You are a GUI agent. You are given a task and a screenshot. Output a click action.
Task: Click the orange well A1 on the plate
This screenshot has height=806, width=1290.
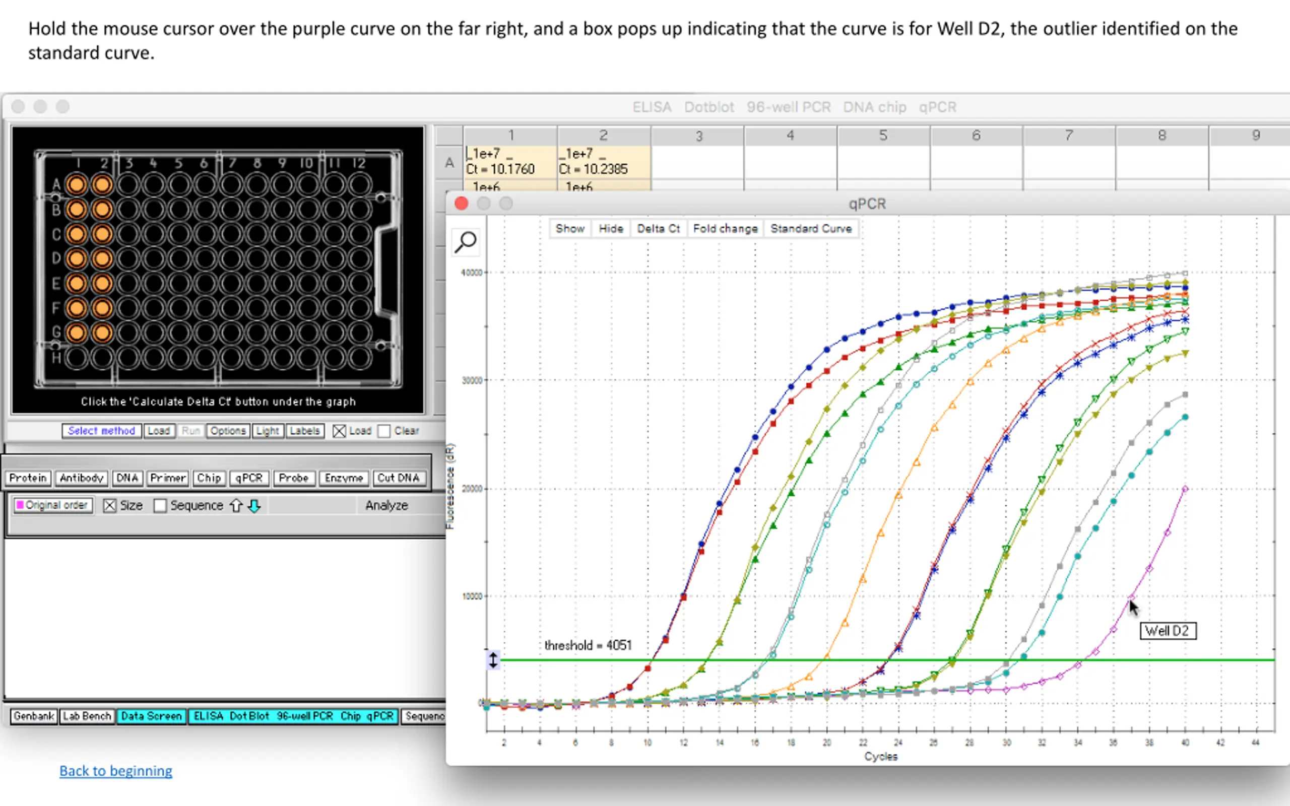[77, 185]
